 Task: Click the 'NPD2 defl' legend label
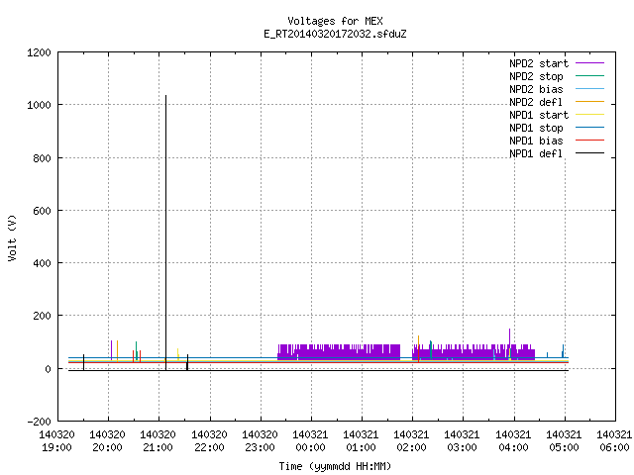tap(536, 102)
